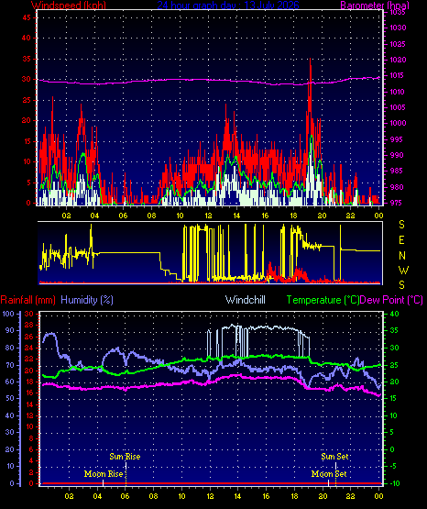Click the W wind direction label
The image size is (427, 509).
point(403,270)
